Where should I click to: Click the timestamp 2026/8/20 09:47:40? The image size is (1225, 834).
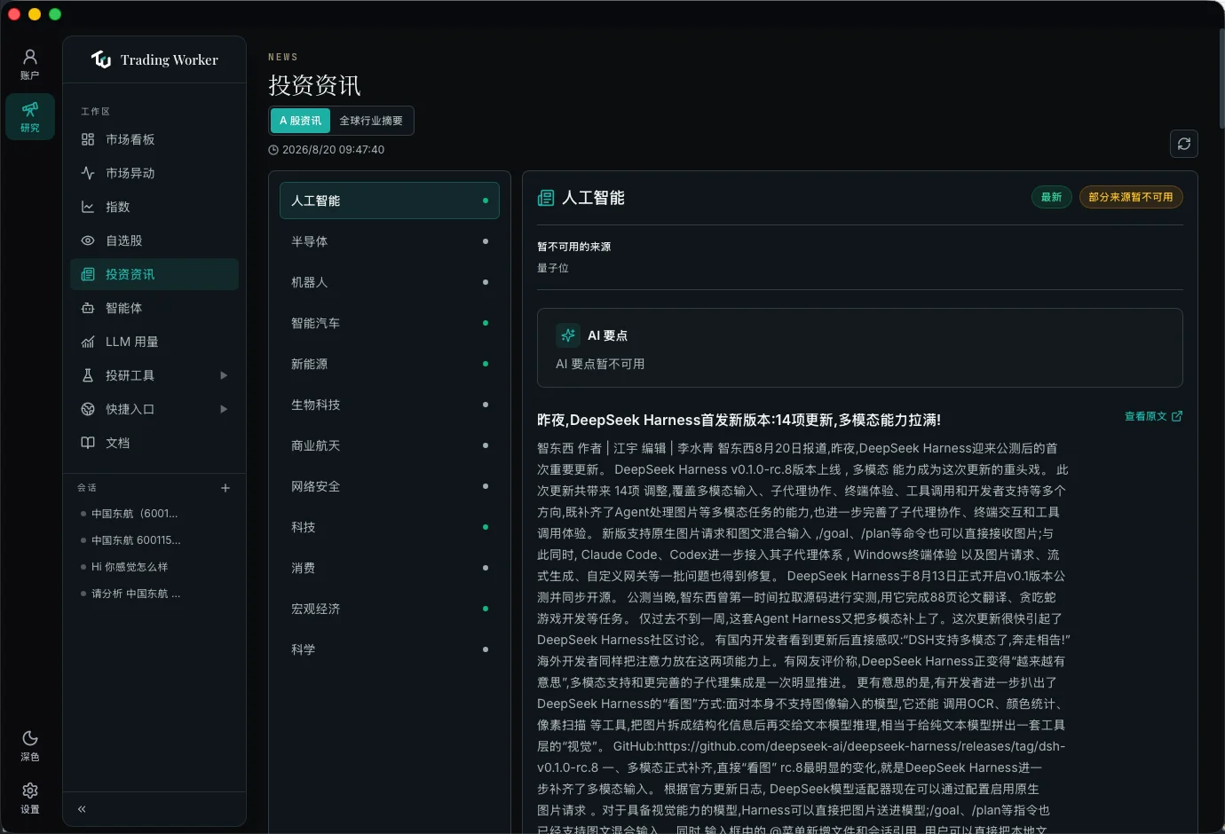pyautogui.click(x=333, y=150)
